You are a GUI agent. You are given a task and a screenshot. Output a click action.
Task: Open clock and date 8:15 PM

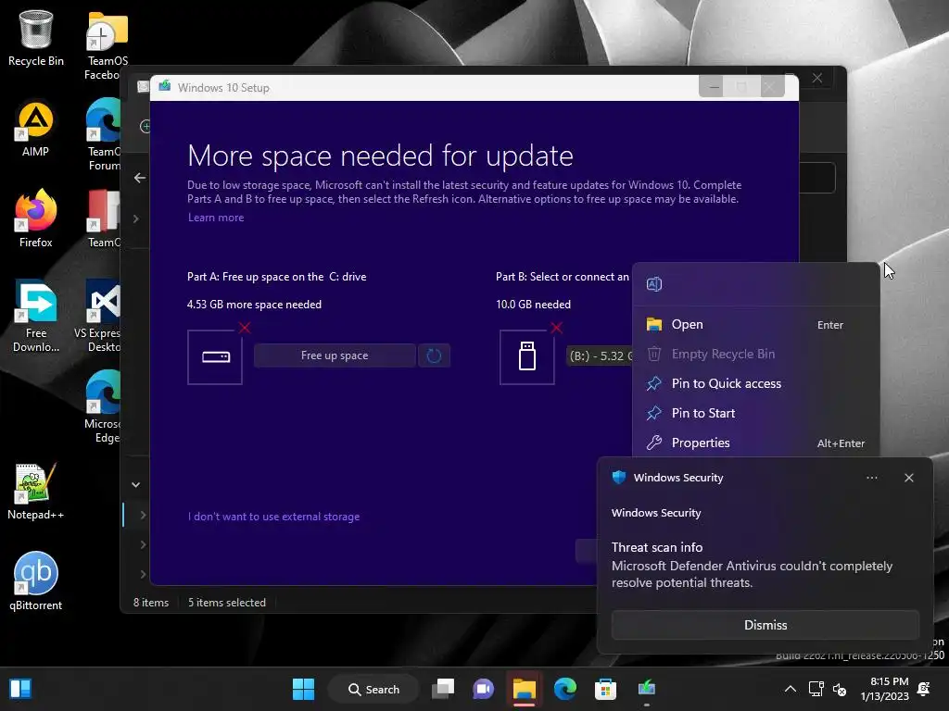(885, 689)
